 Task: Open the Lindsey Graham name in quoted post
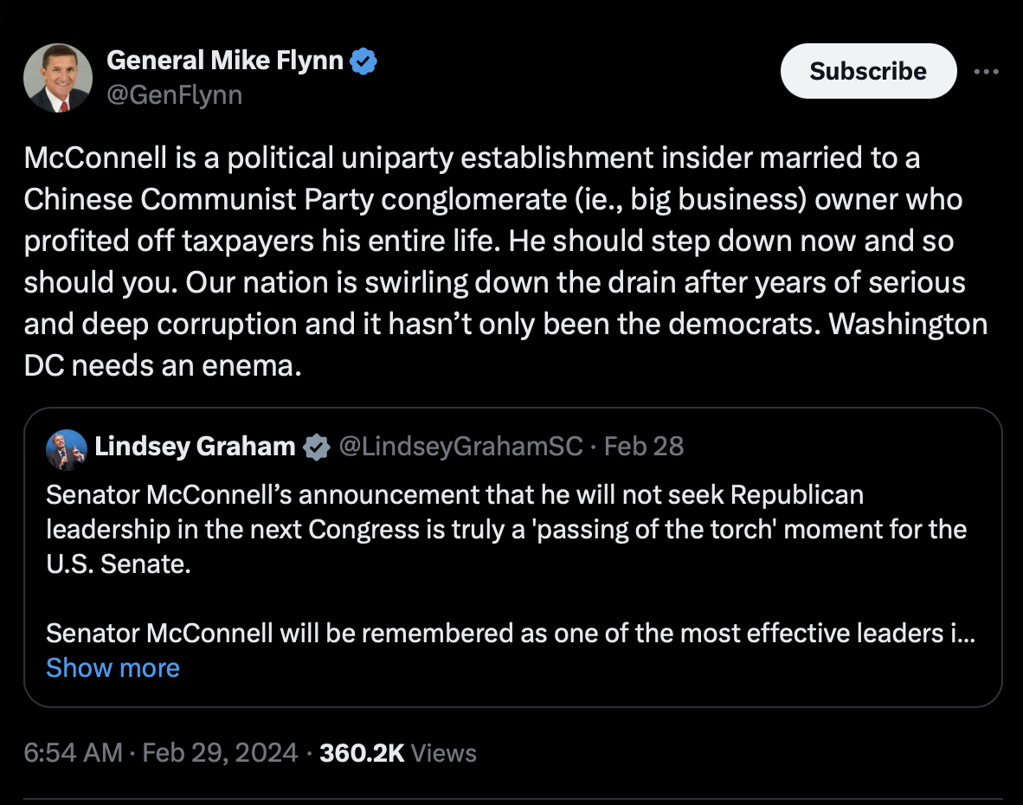[195, 447]
